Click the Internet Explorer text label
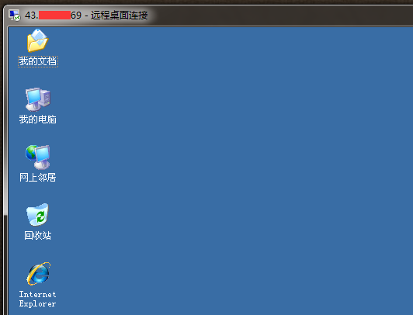The width and height of the screenshot is (413, 315). pos(38,299)
